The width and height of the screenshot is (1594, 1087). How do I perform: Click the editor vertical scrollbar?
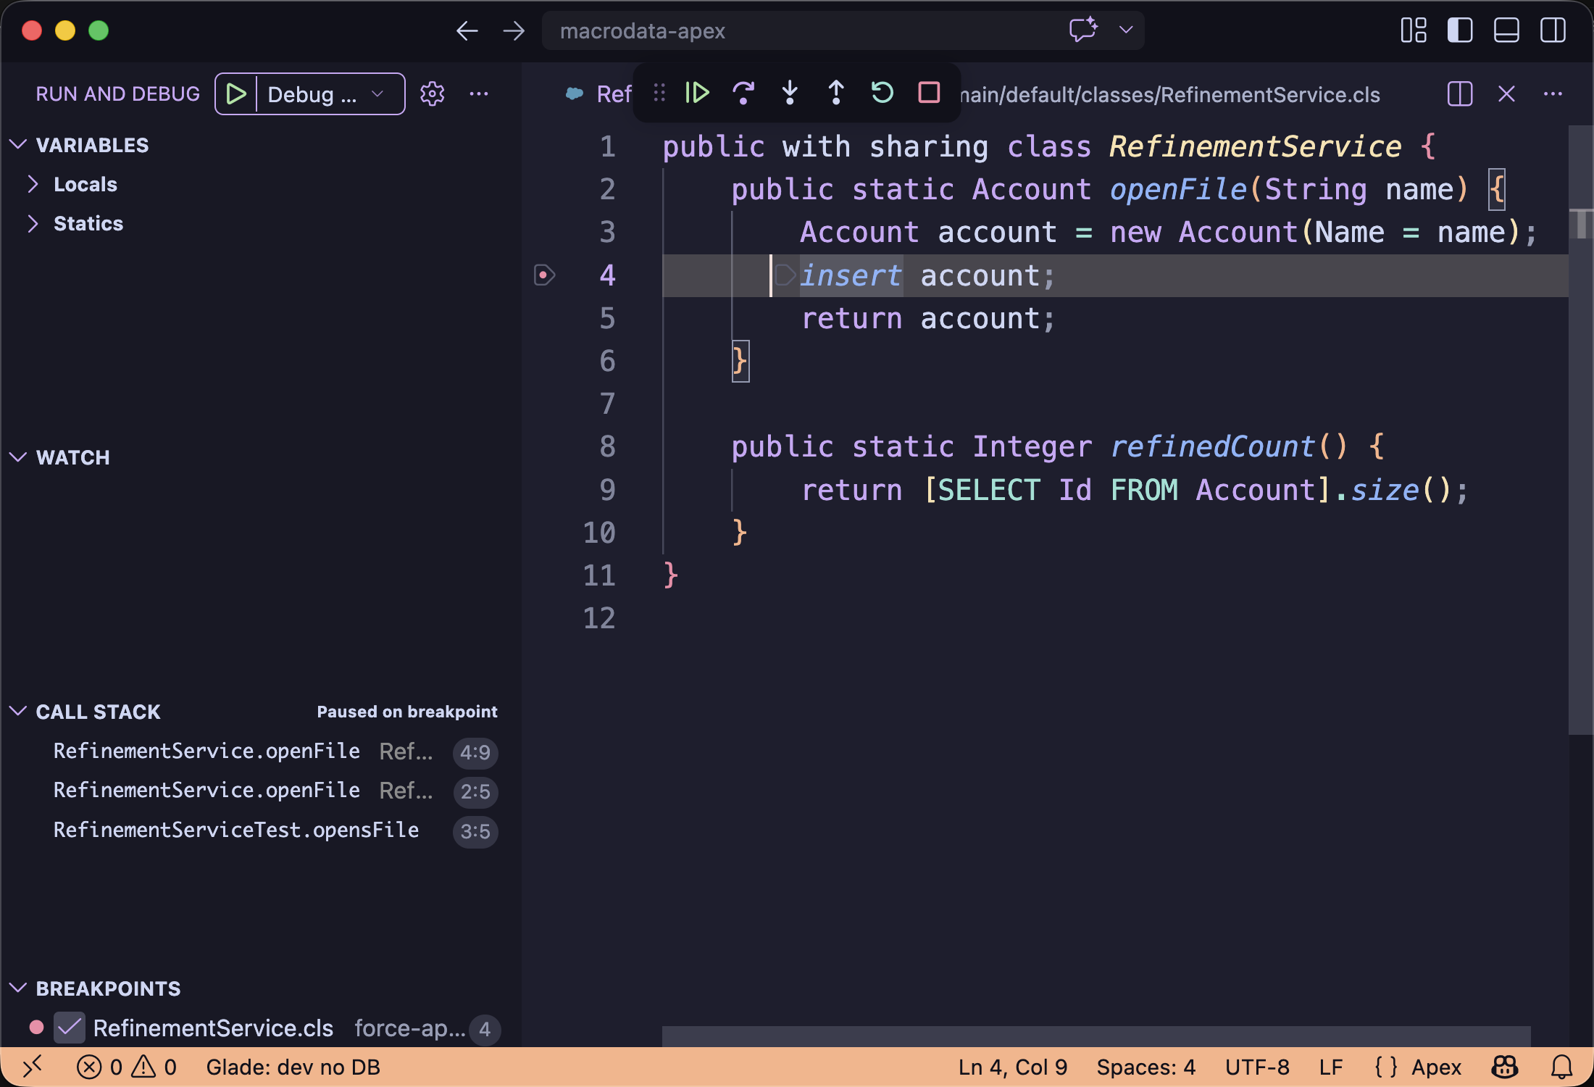pyautogui.click(x=1581, y=430)
